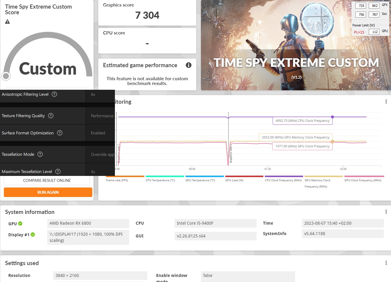Open Maximum Tessellation Level 4x dropdown
This screenshot has width=391, height=282.
tap(100, 170)
